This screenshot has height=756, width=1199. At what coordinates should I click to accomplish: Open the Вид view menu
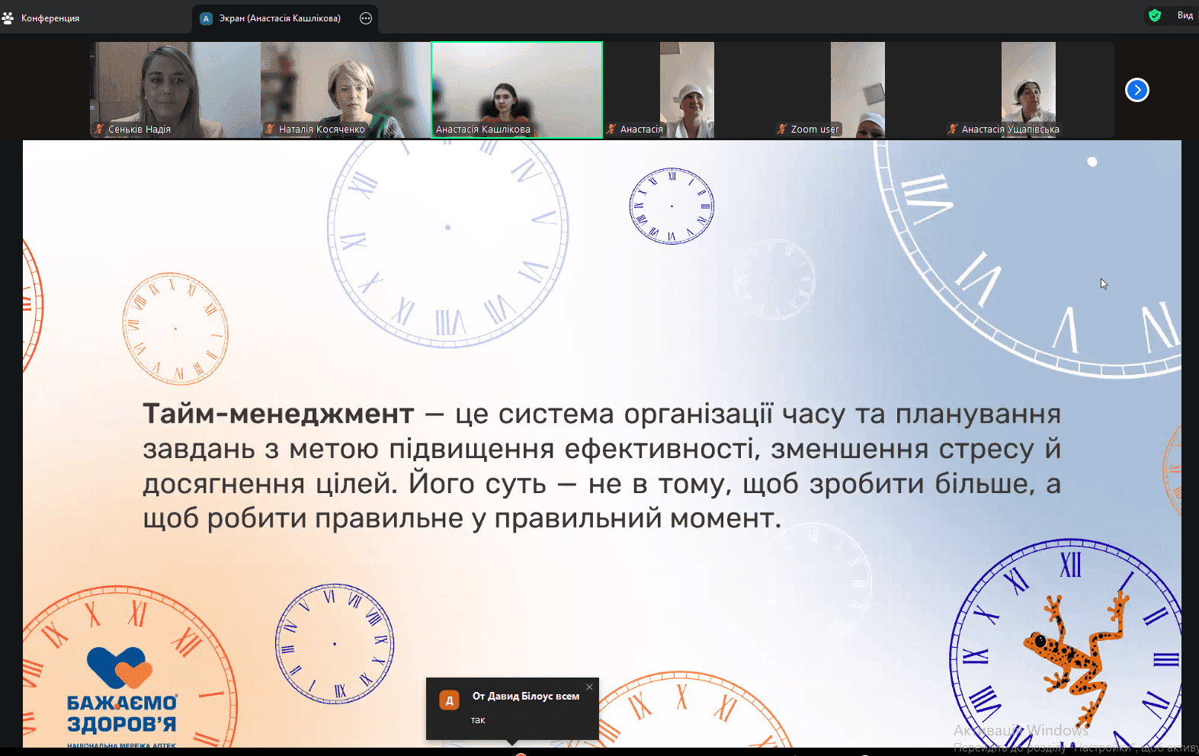pos(1185,15)
